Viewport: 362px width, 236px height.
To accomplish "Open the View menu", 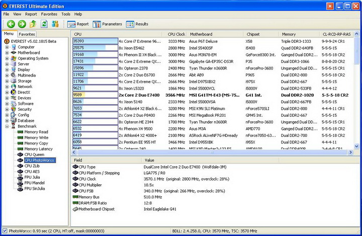I will pyautogui.click(x=17, y=14).
